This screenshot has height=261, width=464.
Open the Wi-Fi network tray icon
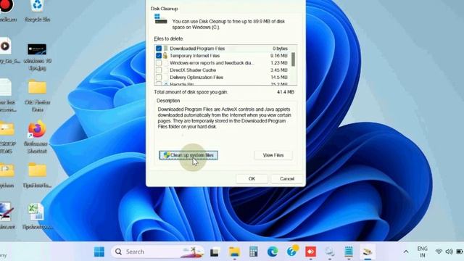click(x=439, y=252)
